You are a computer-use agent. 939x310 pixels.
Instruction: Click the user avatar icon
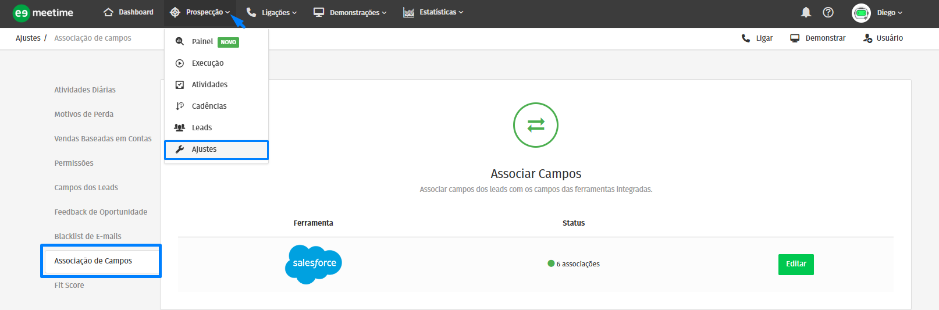click(x=860, y=13)
